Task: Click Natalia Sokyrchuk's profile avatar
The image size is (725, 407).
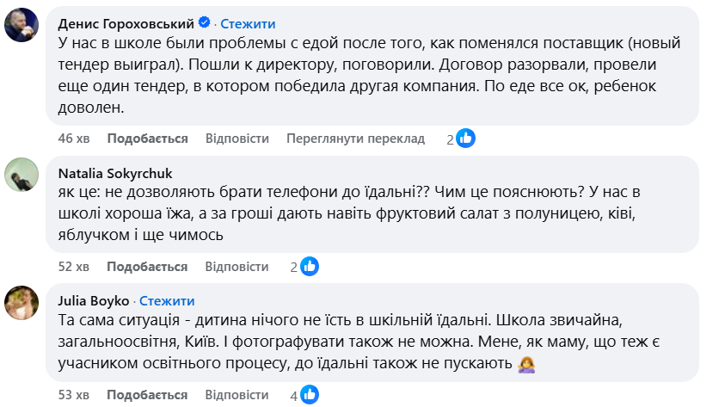Action: (21, 176)
